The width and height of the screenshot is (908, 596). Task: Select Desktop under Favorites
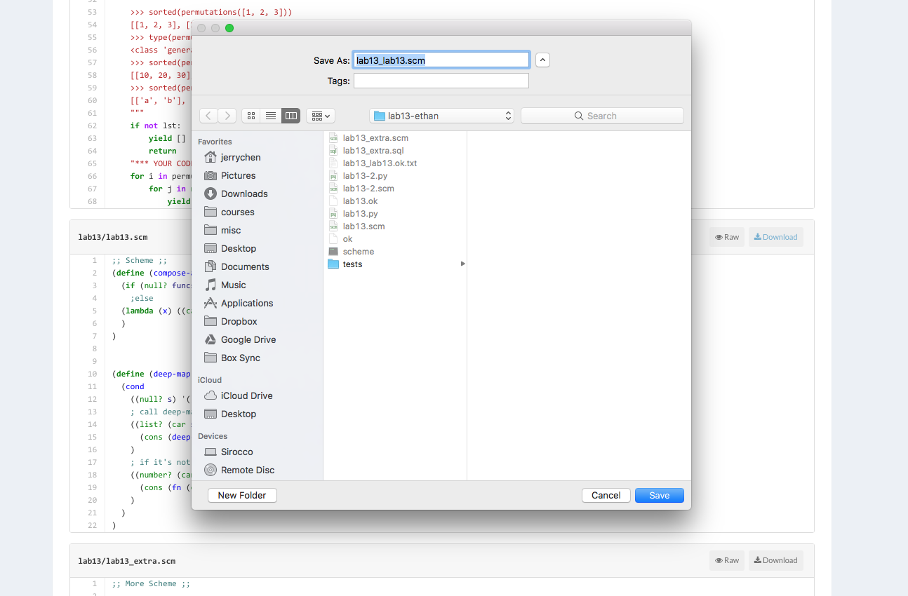click(x=239, y=248)
